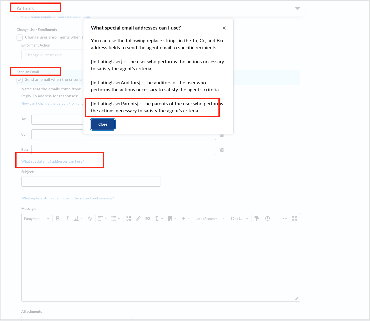The height and width of the screenshot is (321, 370).
Task: Check the Change user enrollments checkbox
Action: [x=19, y=37]
